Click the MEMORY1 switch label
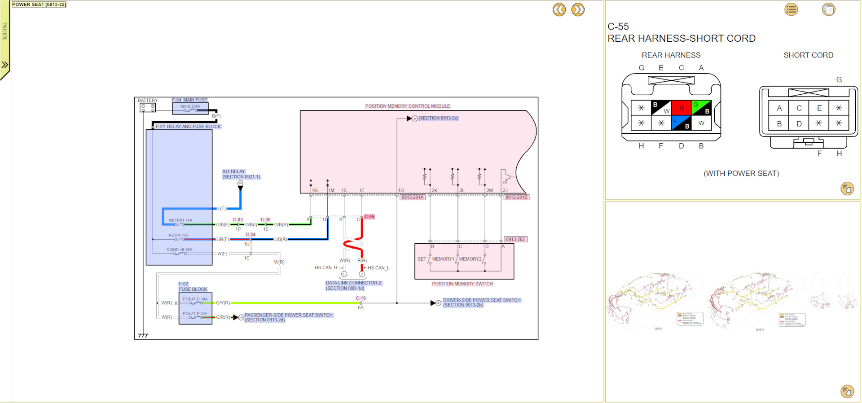This screenshot has height=403, width=862. click(x=443, y=259)
